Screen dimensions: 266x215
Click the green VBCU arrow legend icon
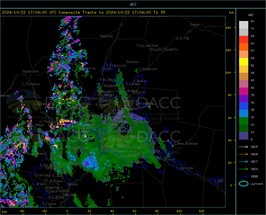[x=244, y=169]
